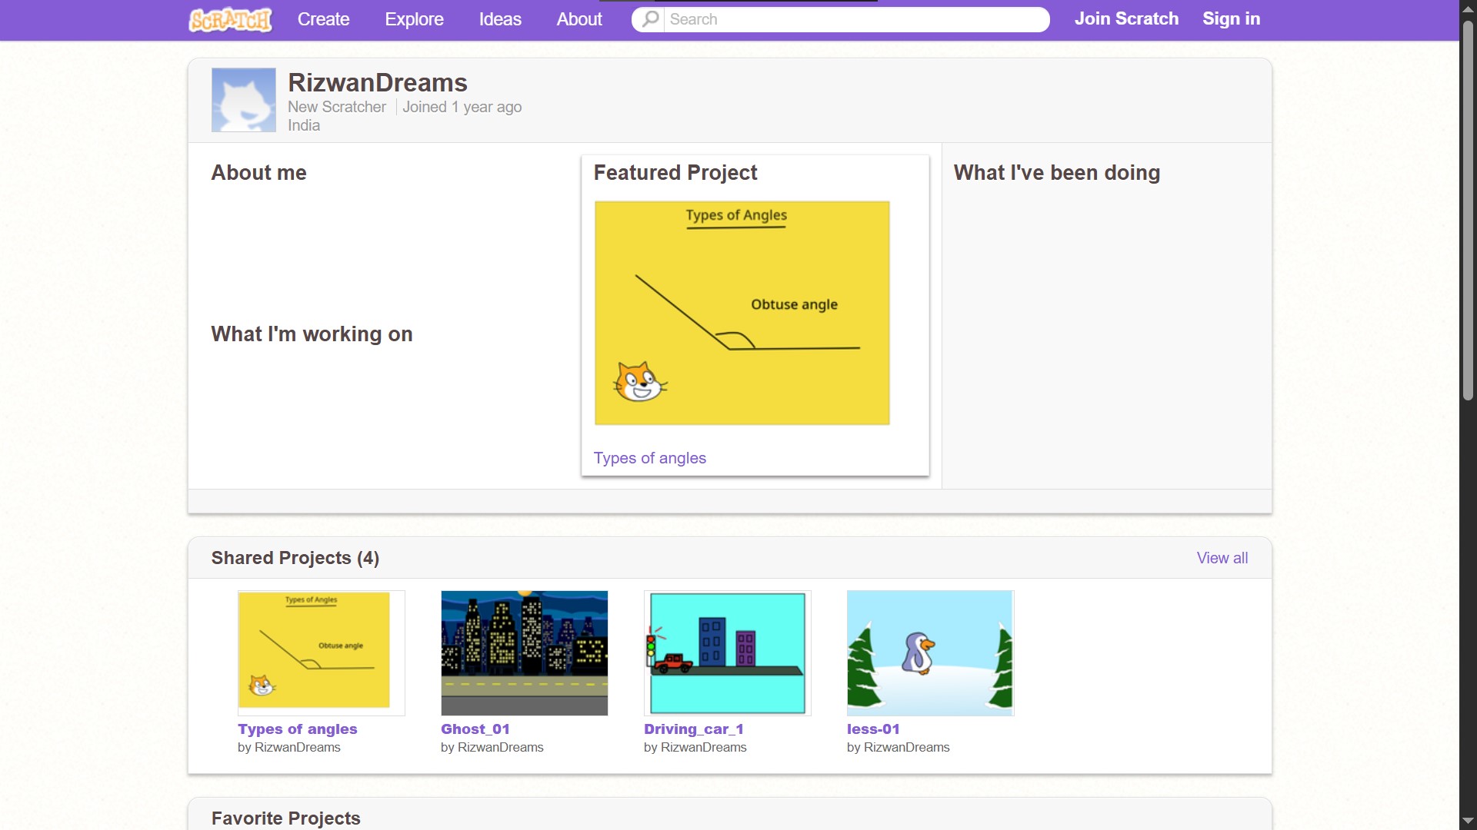Click the Scratch logo icon
Viewport: 1477px width, 830px height.
[230, 19]
